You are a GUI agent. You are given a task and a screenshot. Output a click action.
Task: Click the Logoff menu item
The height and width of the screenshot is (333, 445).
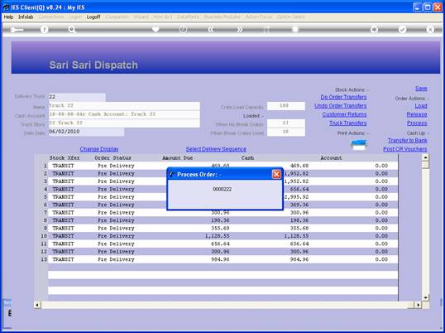coord(93,17)
